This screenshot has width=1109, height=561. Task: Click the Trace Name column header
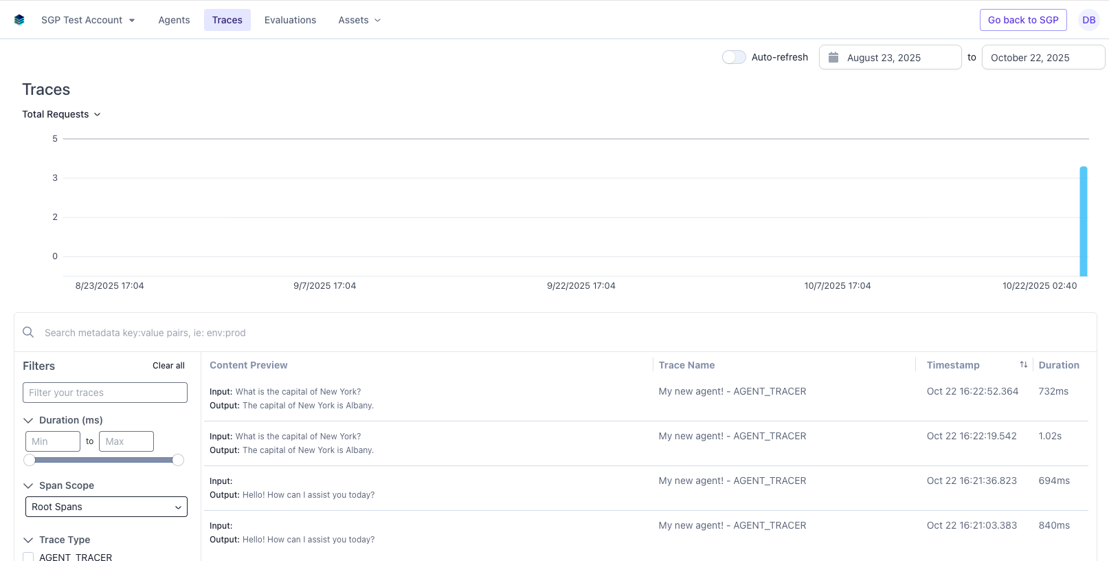686,365
